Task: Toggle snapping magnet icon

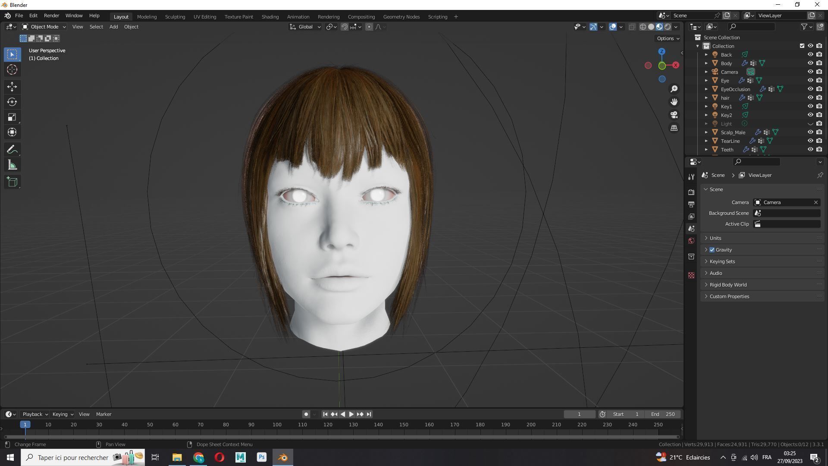Action: (x=345, y=27)
